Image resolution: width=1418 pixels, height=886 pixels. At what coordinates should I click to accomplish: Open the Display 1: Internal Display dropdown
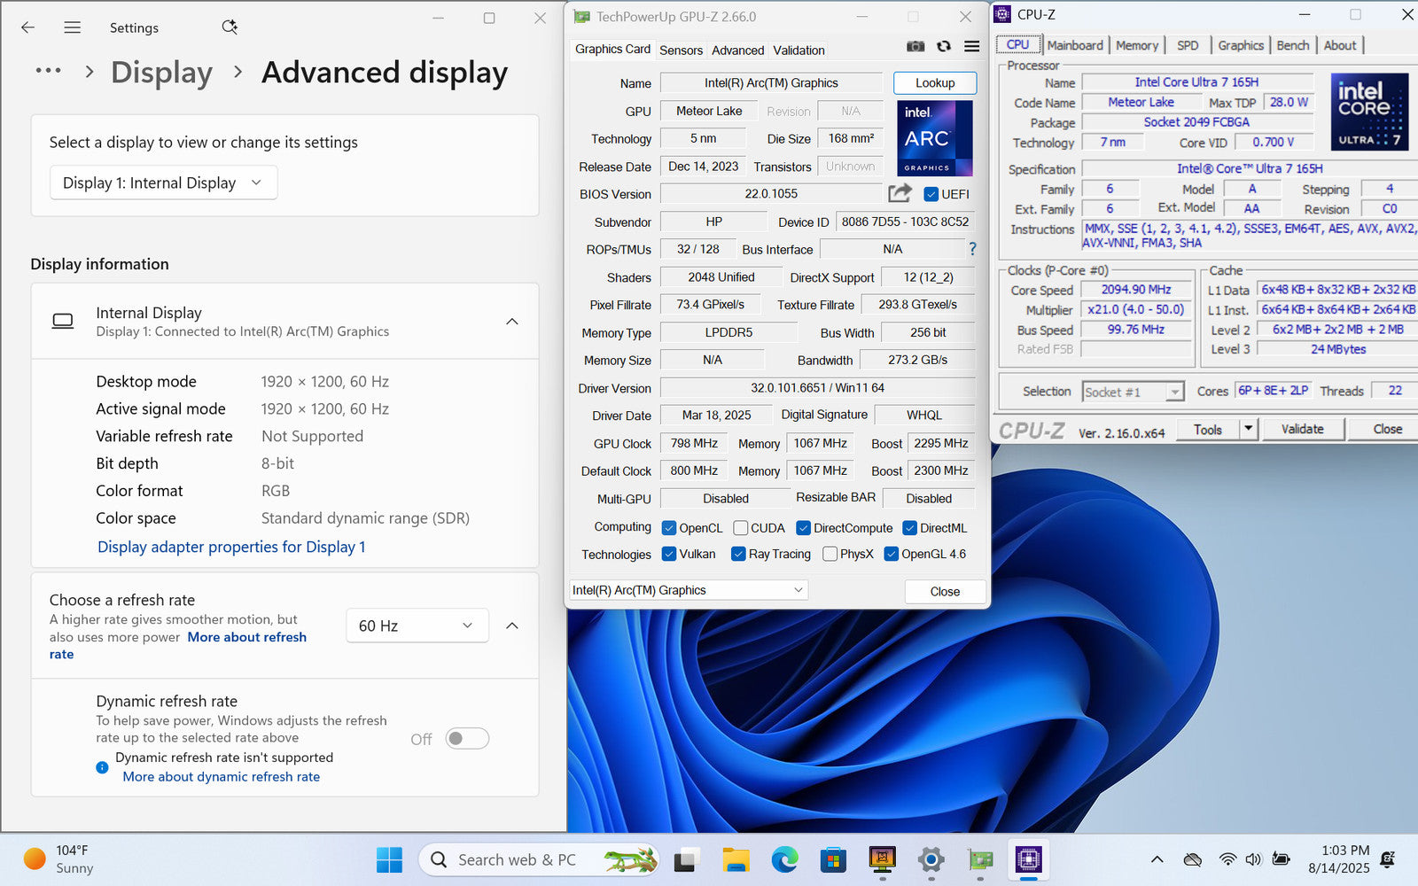[x=164, y=183]
